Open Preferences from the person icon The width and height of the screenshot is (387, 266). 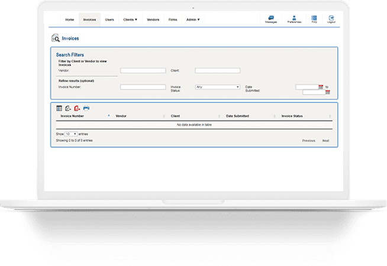(294, 20)
